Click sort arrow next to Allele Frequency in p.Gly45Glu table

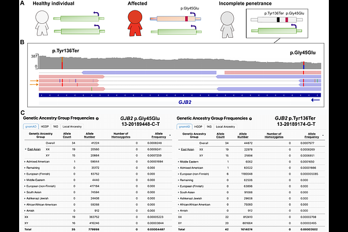tap(170, 135)
